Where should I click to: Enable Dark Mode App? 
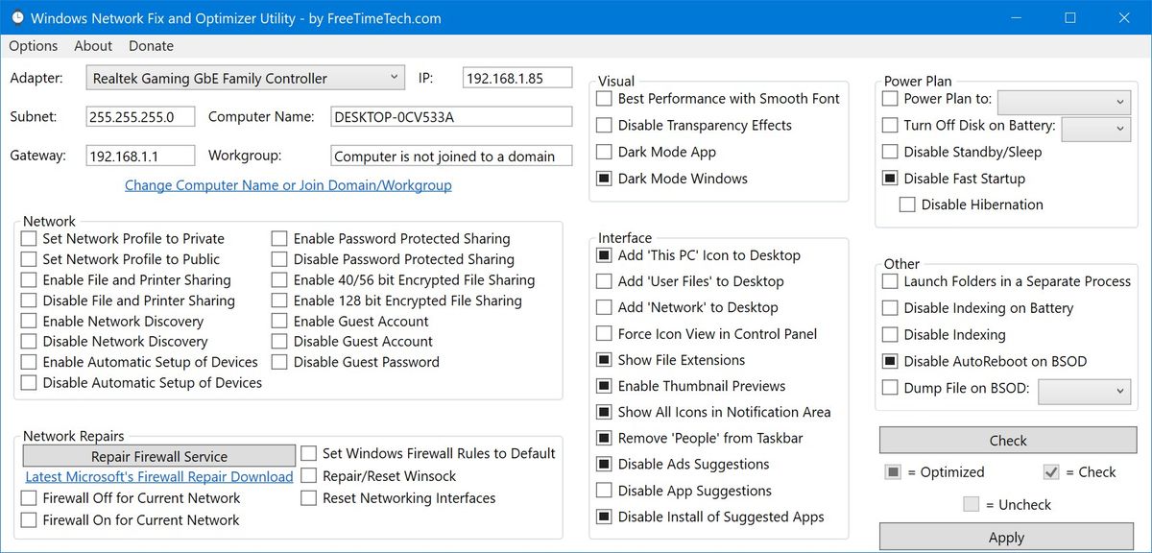pyautogui.click(x=604, y=152)
